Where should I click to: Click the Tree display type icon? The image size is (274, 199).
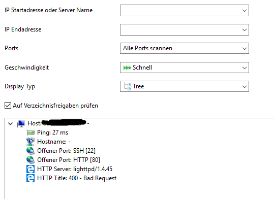point(128,86)
